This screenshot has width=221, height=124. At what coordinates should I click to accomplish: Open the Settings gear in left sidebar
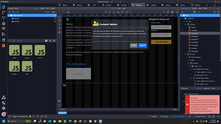coord(4,108)
